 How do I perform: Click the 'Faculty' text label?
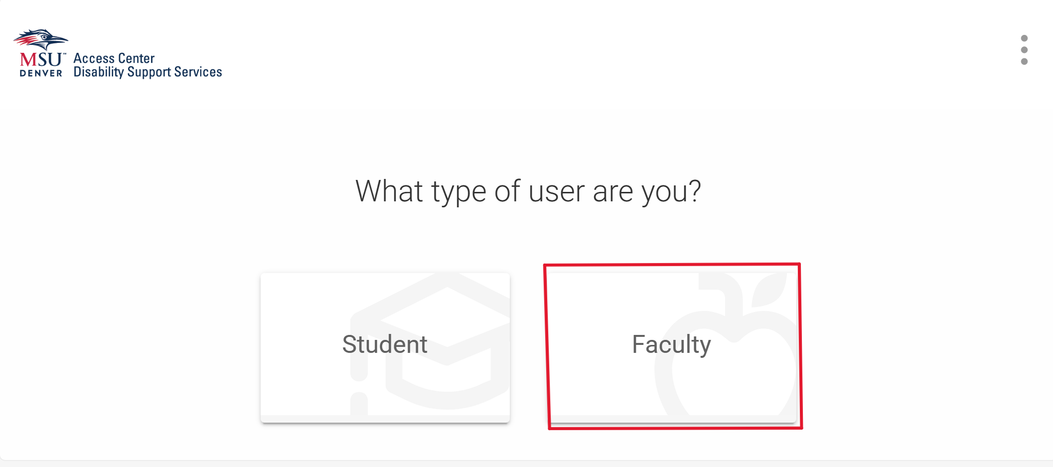(x=671, y=344)
